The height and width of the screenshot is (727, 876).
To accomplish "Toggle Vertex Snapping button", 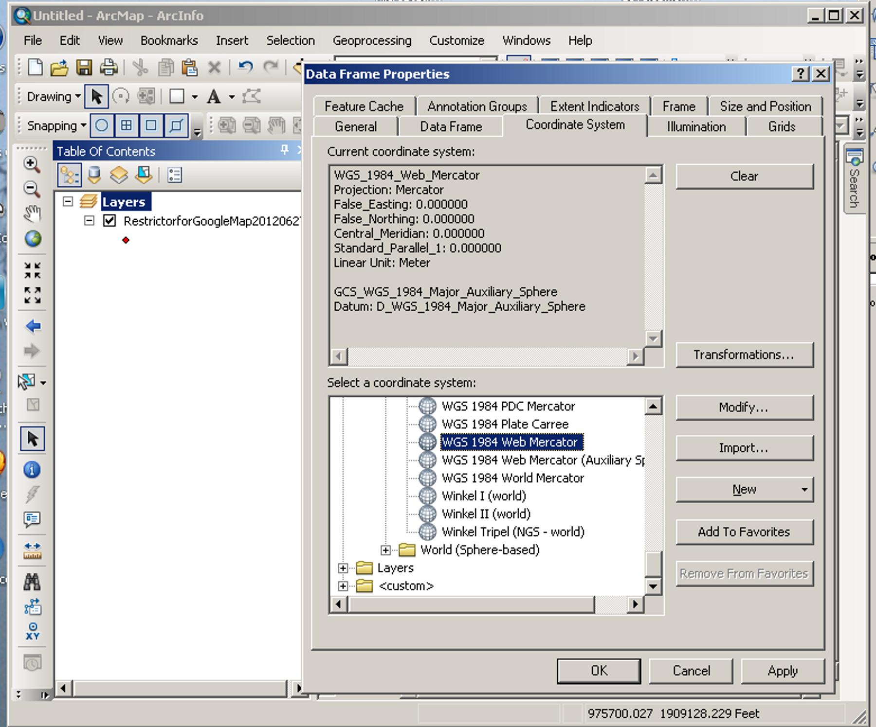I will (x=151, y=125).
